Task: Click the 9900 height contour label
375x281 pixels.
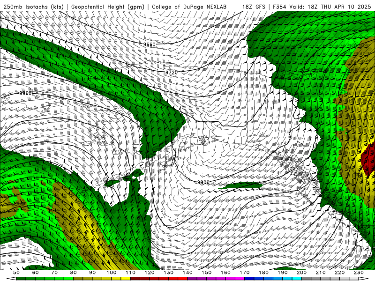Action: click(x=203, y=182)
